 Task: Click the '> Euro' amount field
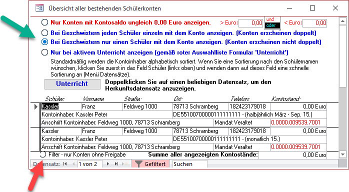point(251,23)
